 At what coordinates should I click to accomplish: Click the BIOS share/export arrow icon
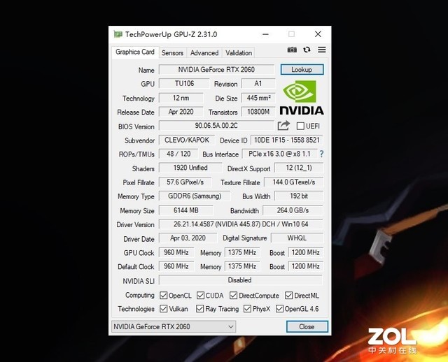click(x=283, y=126)
